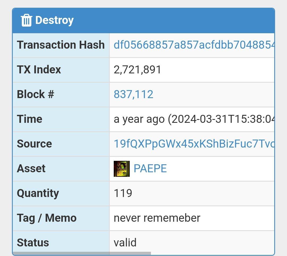Click the Block # row label
287x256 pixels.
click(36, 94)
